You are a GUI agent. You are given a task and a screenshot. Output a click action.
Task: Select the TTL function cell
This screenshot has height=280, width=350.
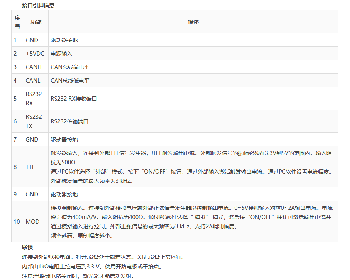pos(30,167)
